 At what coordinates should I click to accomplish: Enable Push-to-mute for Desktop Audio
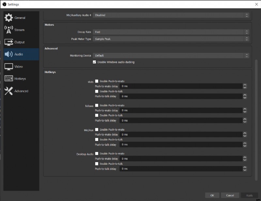97,153
